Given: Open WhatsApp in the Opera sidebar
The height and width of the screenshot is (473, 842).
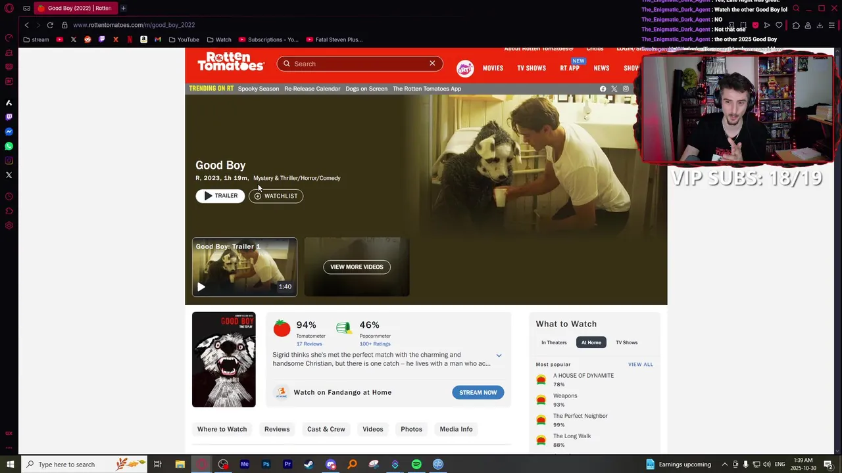Looking at the screenshot, I should (9, 146).
